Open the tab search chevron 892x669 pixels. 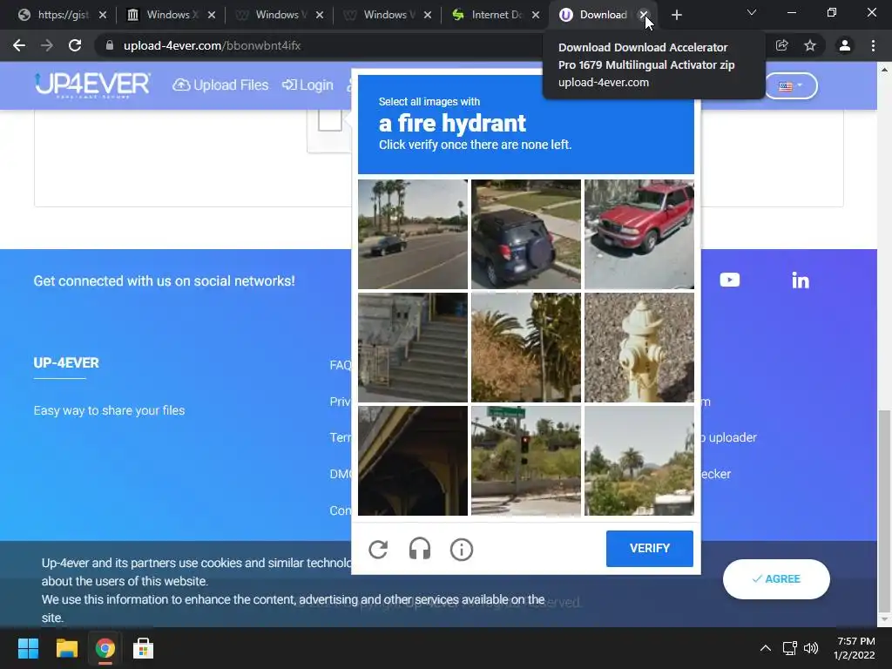752,12
